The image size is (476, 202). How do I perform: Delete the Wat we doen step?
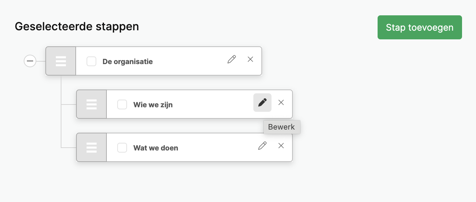pyautogui.click(x=281, y=146)
